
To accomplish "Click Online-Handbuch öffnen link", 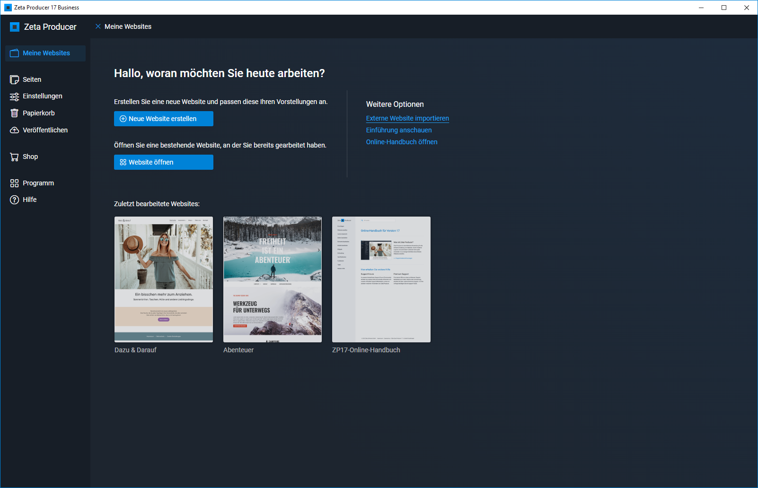I will pos(402,142).
